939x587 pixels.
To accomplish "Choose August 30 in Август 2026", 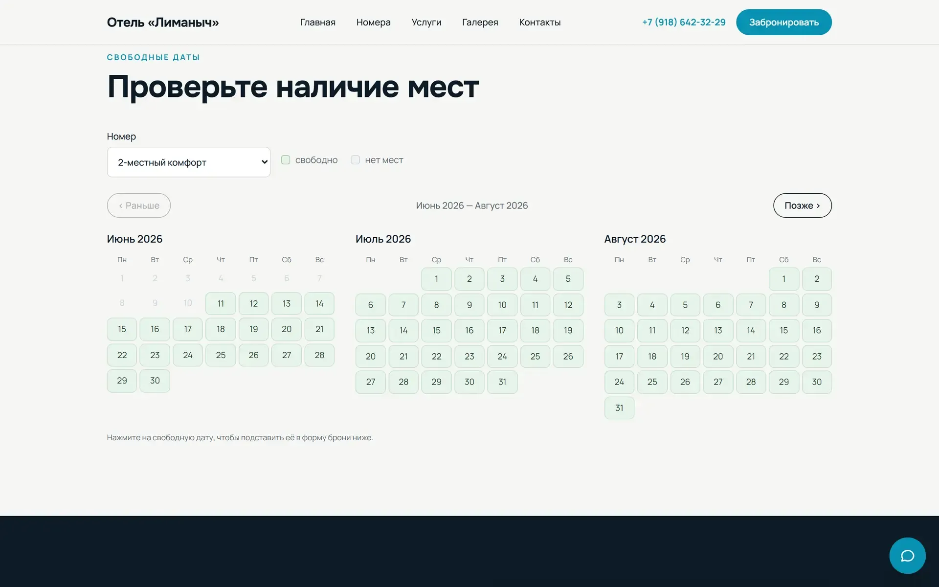I will [817, 382].
